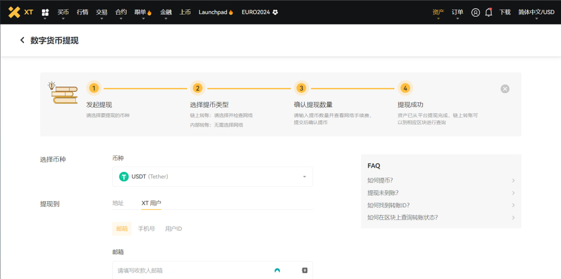Click the 数字货币提现 page title

coord(54,40)
